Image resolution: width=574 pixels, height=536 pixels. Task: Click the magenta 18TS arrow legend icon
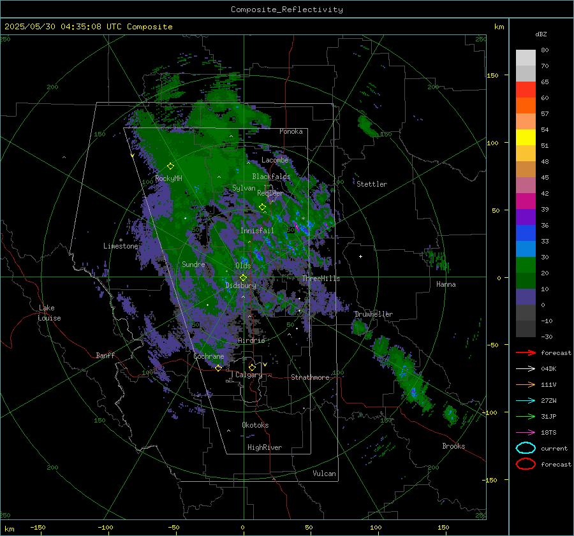tap(526, 432)
